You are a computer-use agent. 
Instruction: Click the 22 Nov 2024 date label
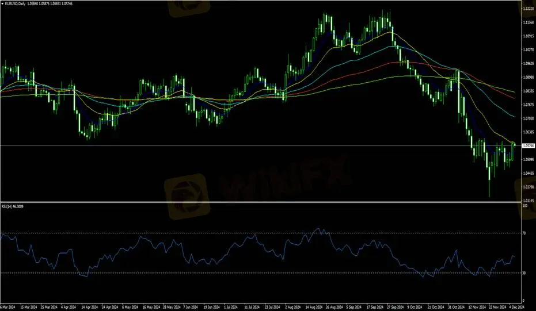497,307
